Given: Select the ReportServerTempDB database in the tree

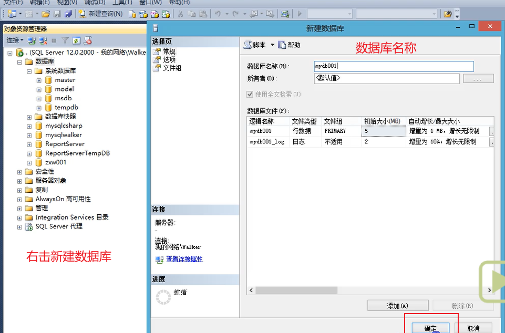Looking at the screenshot, I should point(77,153).
